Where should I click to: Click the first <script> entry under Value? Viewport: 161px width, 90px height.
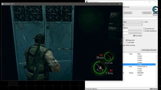coord(140,56)
